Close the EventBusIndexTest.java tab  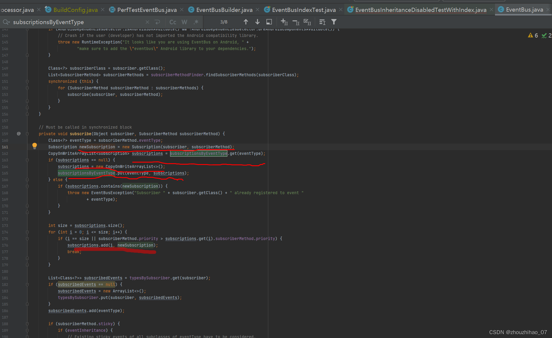tap(341, 10)
